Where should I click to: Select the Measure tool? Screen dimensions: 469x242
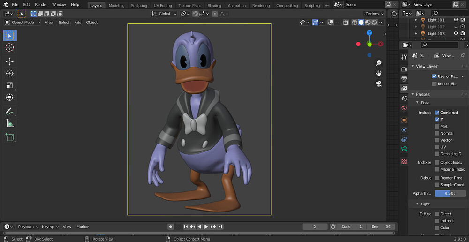(x=10, y=123)
